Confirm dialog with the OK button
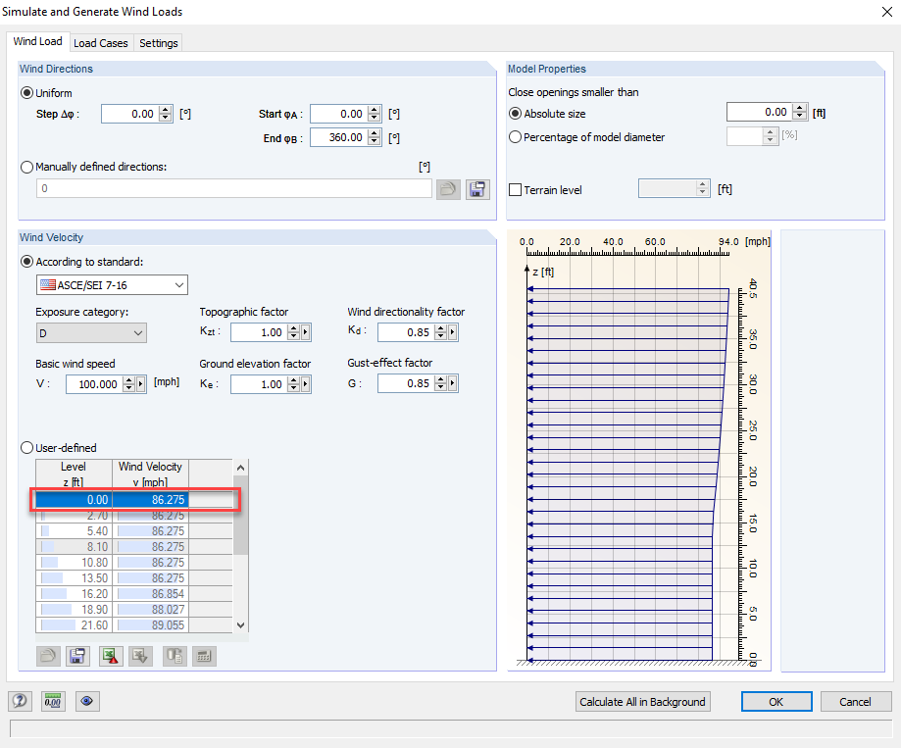 [776, 701]
